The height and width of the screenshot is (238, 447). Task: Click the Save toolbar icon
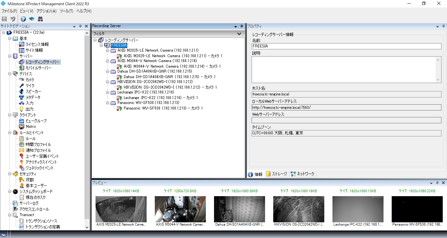click(4, 19)
